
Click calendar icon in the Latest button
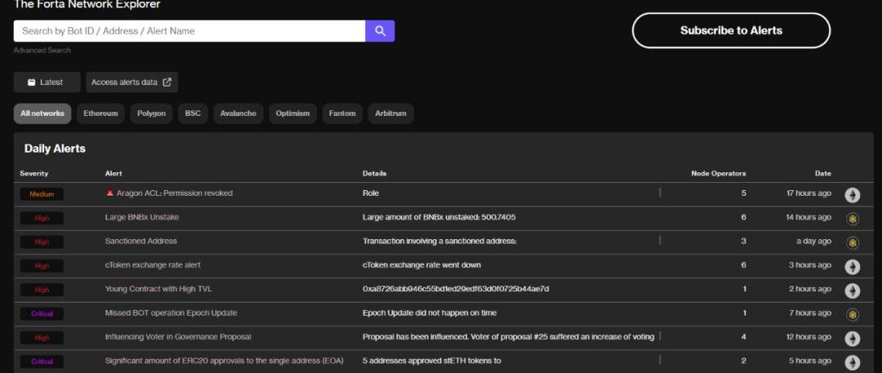(x=32, y=82)
